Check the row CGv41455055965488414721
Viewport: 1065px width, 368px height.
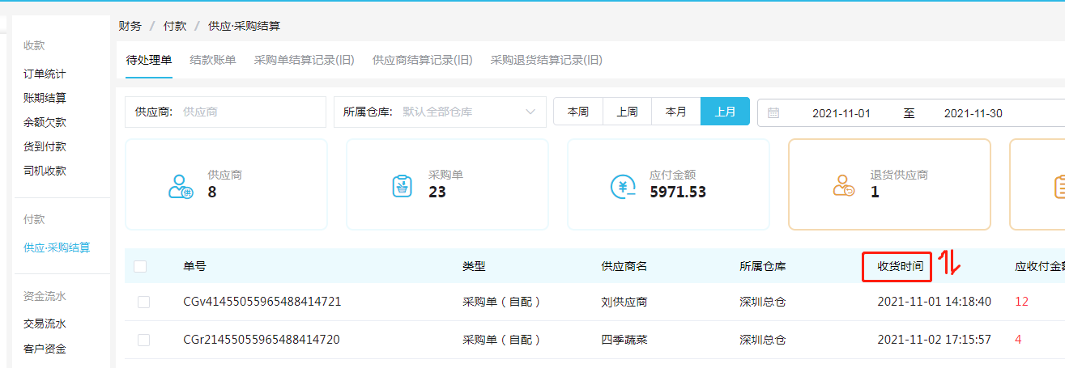coord(143,302)
